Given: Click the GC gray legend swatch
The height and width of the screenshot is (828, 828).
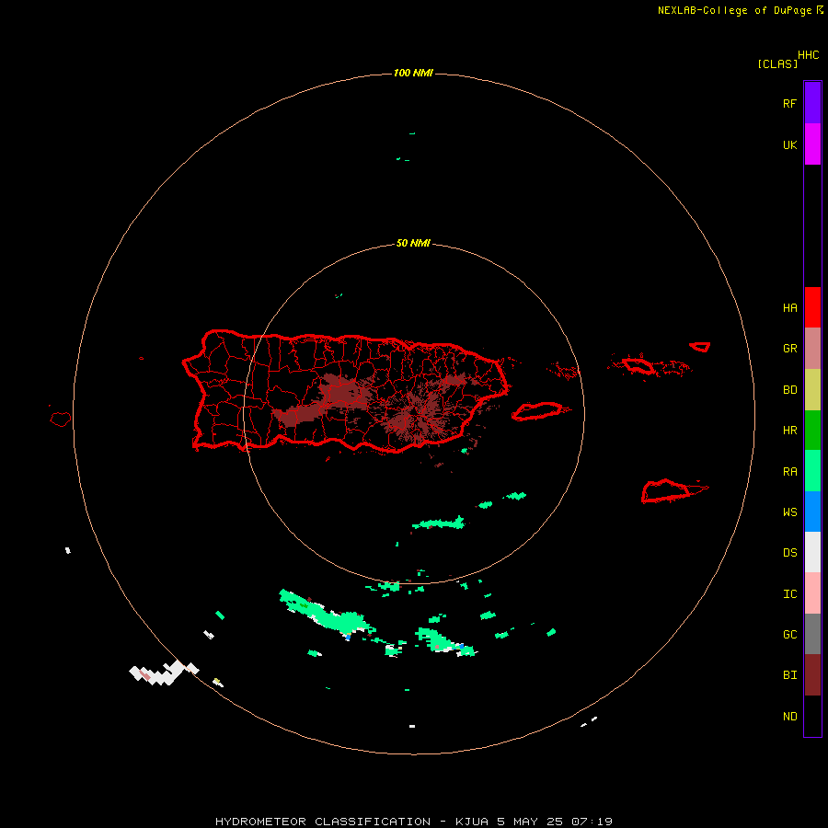Looking at the screenshot, I should 812,634.
